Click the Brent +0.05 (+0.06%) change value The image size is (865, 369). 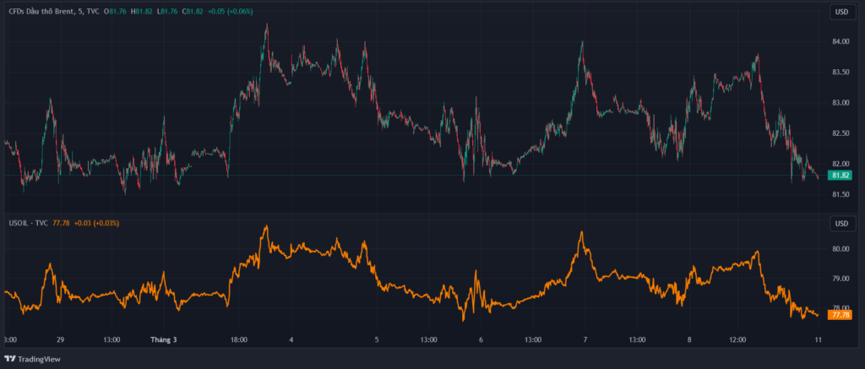[x=229, y=11]
